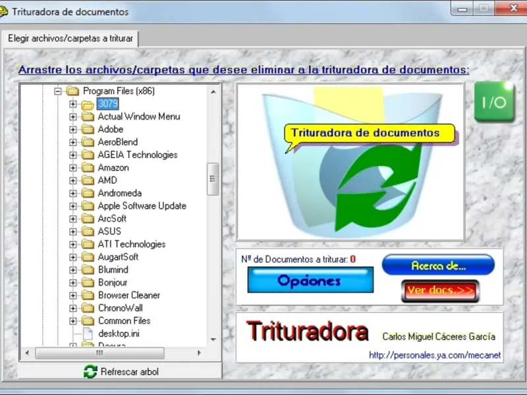Click 'Nº de Documentos a triturar' counter
The height and width of the screenshot is (395, 527).
(298, 259)
